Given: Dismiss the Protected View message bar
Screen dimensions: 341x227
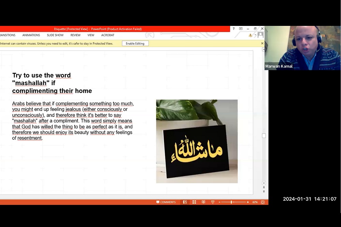Looking at the screenshot, I should coord(262,43).
